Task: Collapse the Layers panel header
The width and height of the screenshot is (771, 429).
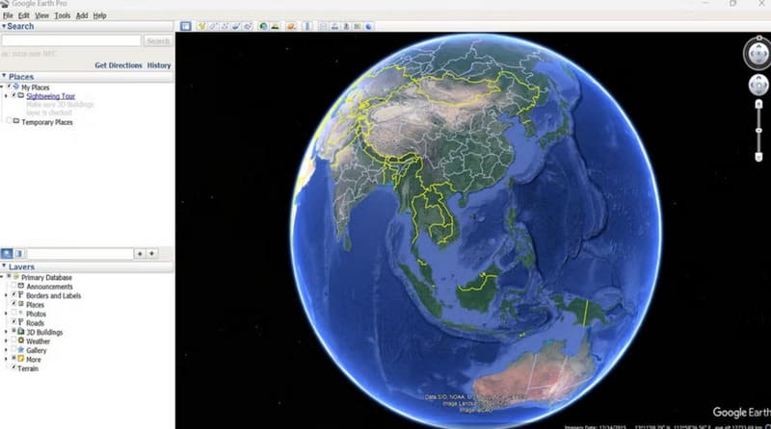Action: pos(4,266)
